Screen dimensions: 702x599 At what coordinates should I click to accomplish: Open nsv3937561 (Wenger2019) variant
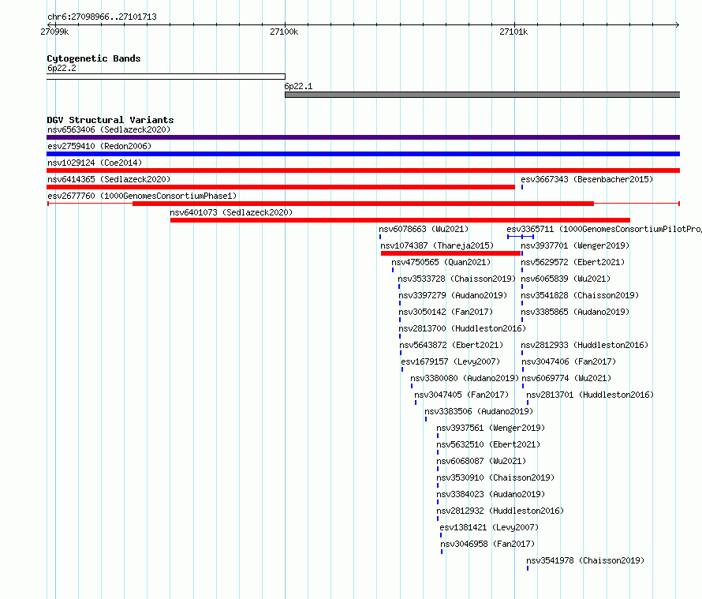click(491, 428)
